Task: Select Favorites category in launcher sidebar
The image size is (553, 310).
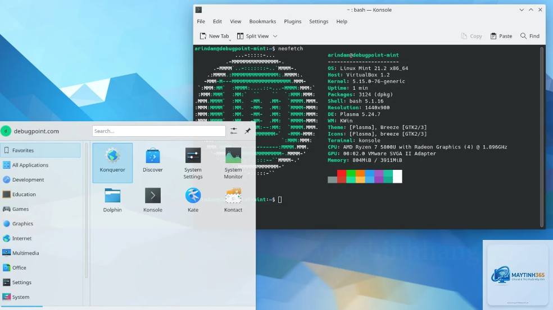Action: (x=40, y=150)
